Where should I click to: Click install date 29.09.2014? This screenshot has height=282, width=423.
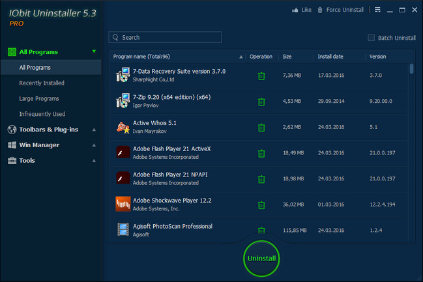(331, 101)
